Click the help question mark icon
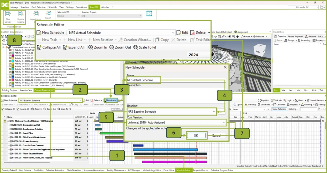Image resolution: width=327 pixels, height=173 pixels. point(322,7)
